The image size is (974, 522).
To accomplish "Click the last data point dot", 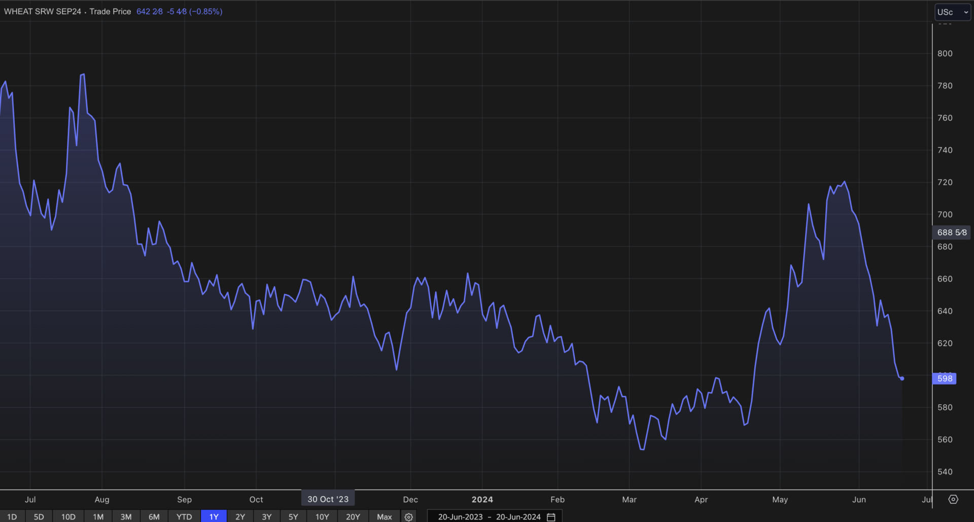I will click(902, 378).
